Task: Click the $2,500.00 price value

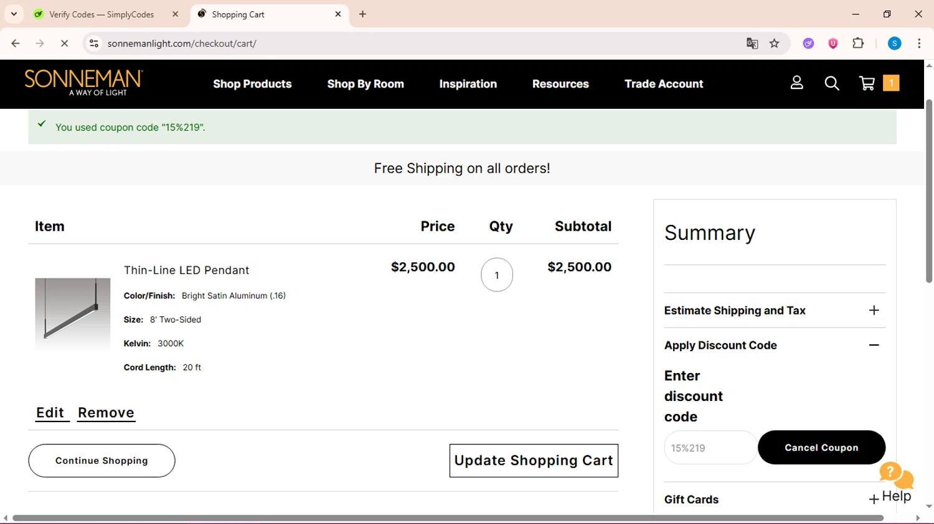Action: click(423, 267)
